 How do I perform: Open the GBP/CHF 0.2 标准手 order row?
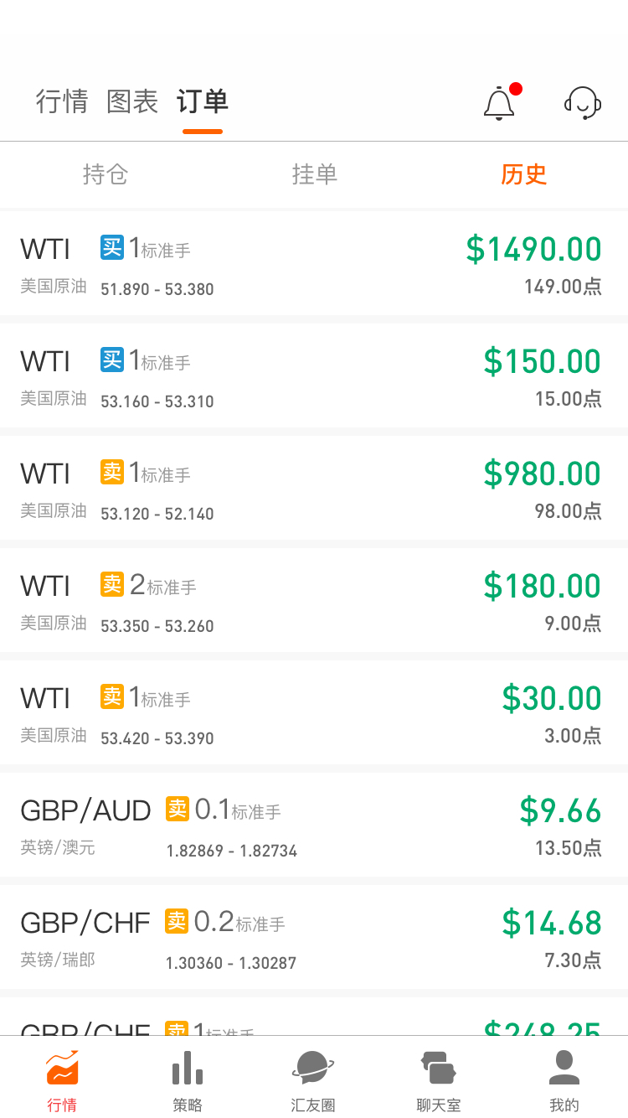314,937
